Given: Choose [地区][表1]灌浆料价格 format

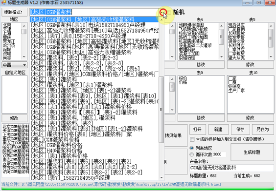Looking at the screenshot, I should tap(94, 156).
